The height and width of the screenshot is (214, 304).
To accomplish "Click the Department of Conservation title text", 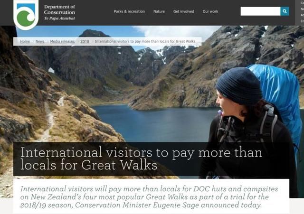I will 59,9.
